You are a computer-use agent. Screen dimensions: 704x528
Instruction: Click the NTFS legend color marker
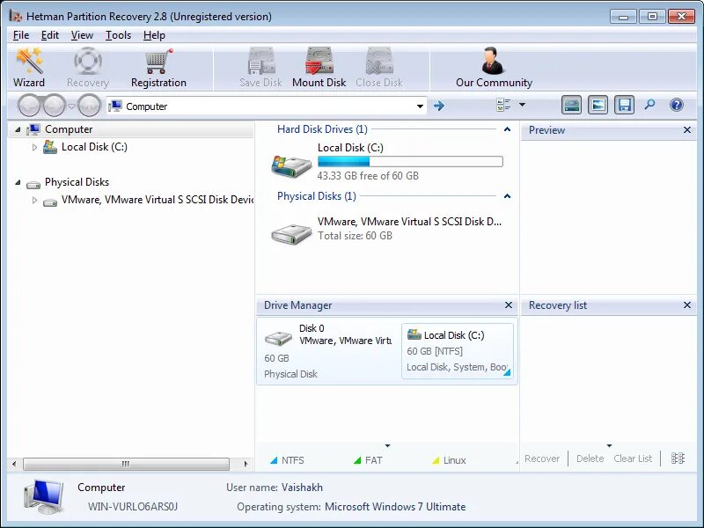point(274,460)
